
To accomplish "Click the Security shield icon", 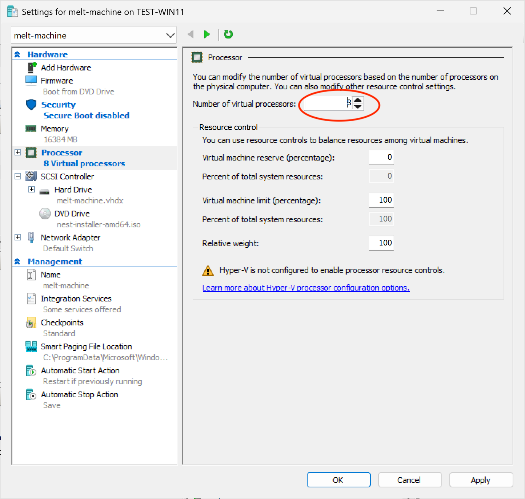I will (x=31, y=104).
